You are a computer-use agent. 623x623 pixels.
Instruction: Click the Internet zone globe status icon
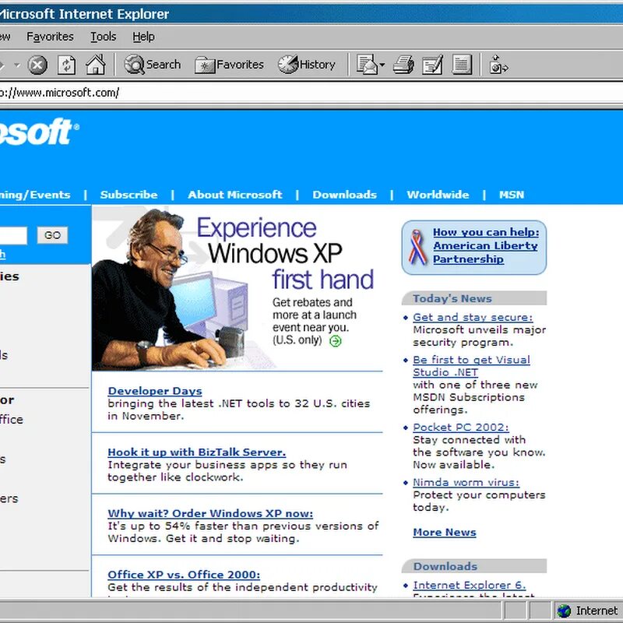click(564, 611)
